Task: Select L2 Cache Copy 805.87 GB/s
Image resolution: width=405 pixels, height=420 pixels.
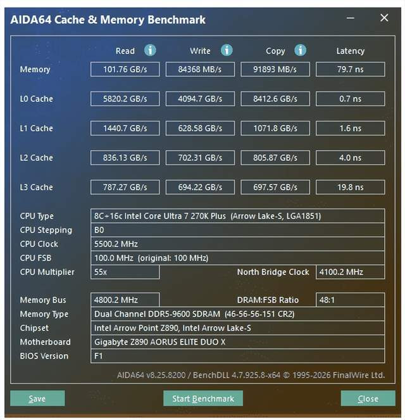Action: (x=275, y=158)
